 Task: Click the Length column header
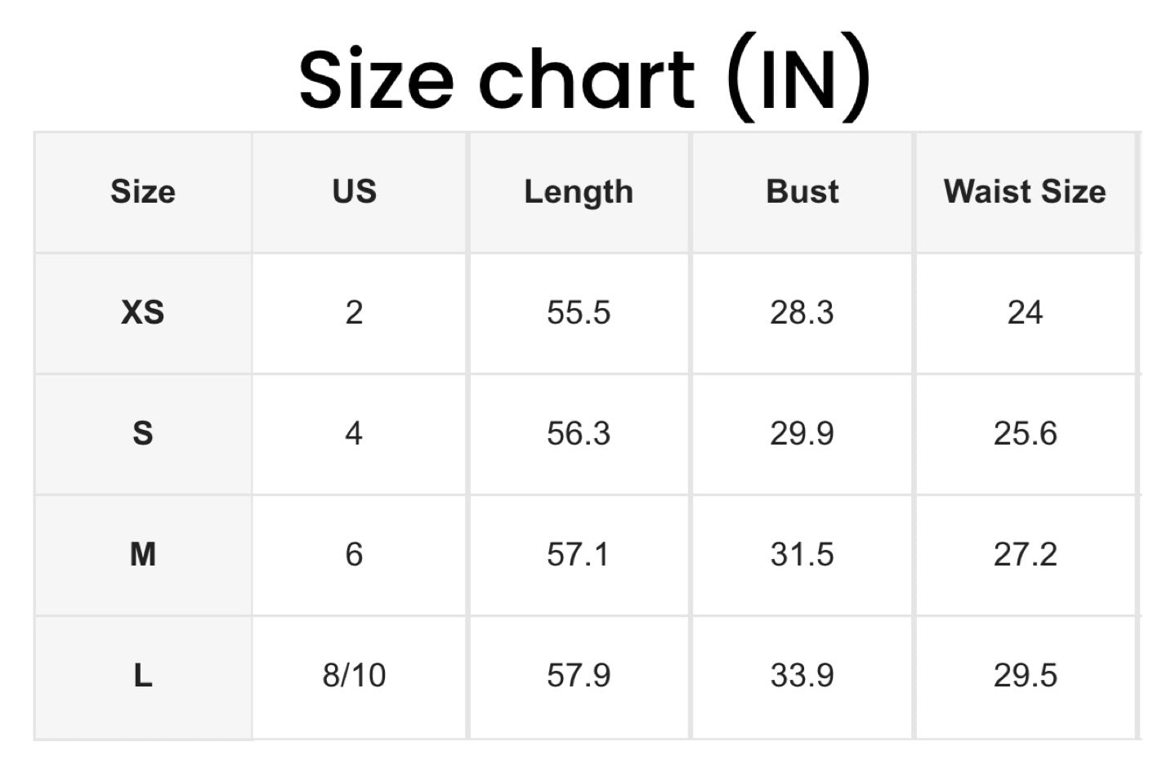pyautogui.click(x=578, y=192)
